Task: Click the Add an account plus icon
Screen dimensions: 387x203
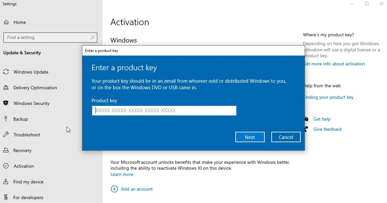Action: pyautogui.click(x=114, y=189)
